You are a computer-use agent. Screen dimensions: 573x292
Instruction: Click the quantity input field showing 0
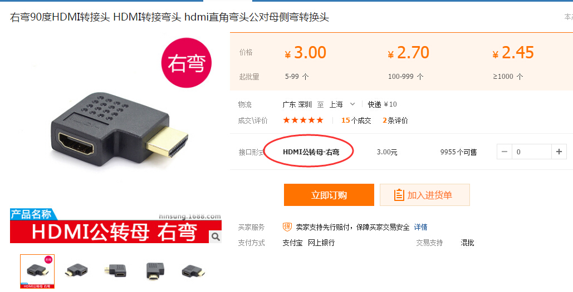tap(532, 152)
